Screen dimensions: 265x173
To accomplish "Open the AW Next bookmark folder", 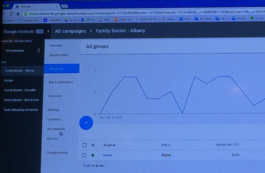I will (x=203, y=19).
